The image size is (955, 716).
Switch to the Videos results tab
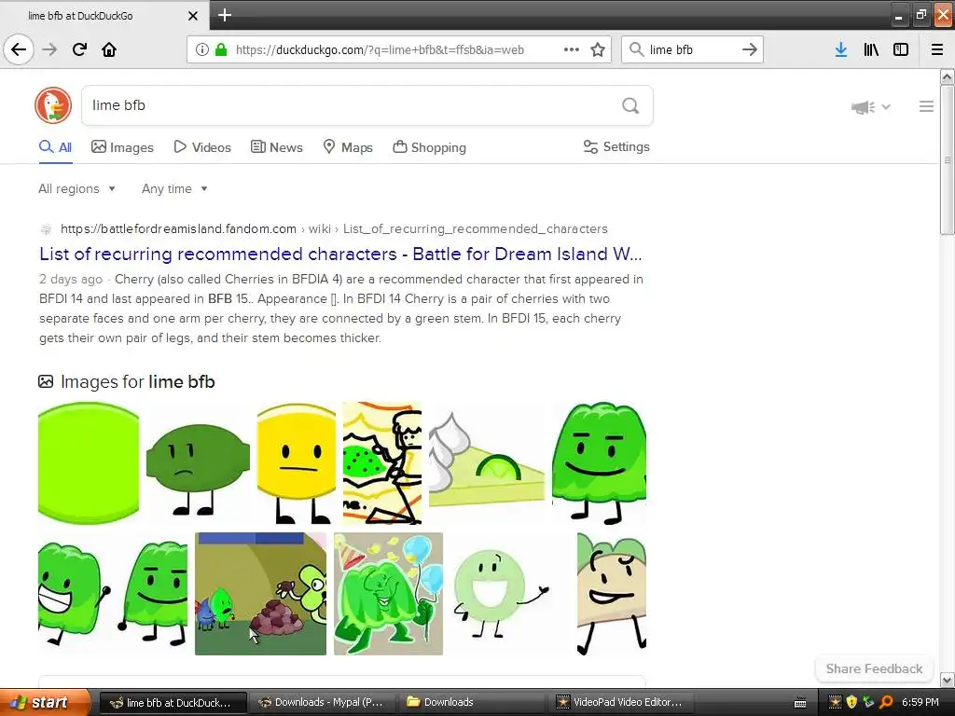202,147
